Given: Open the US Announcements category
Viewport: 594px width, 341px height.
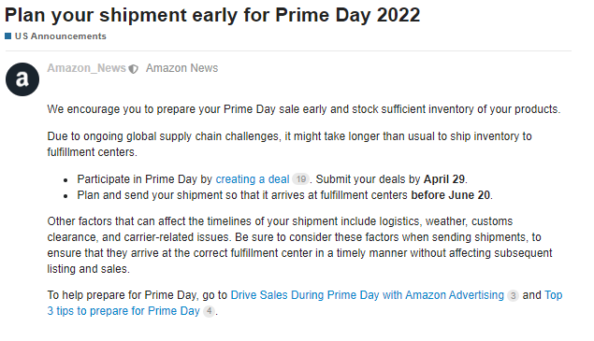Looking at the screenshot, I should point(61,36).
